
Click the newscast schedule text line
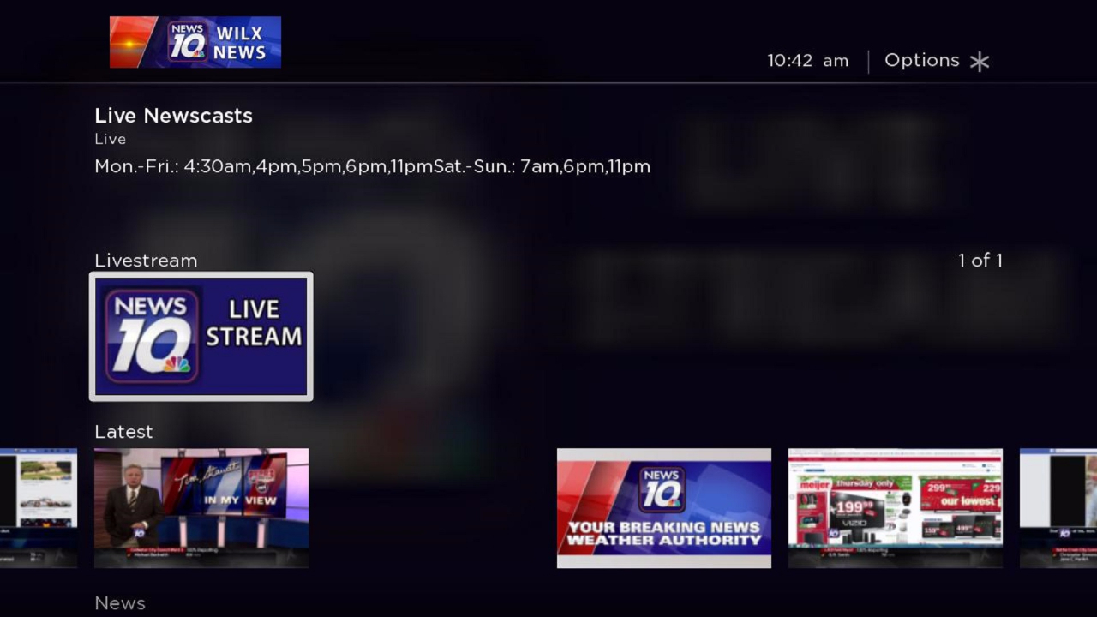coord(372,166)
